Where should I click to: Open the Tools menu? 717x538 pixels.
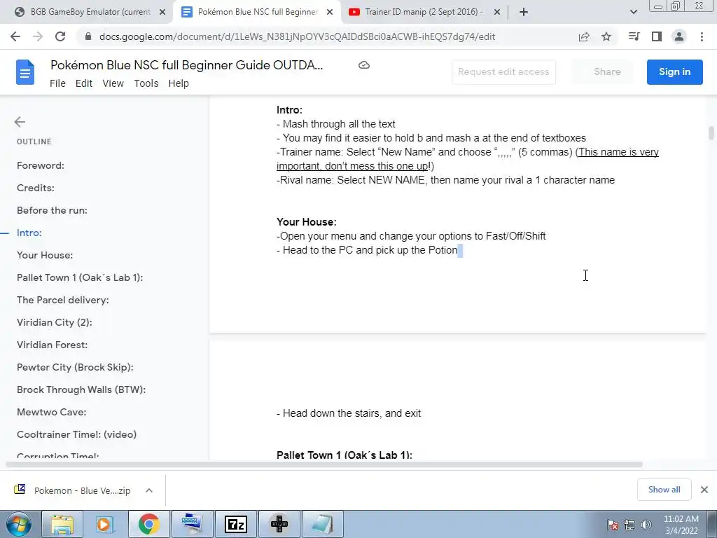(x=146, y=83)
